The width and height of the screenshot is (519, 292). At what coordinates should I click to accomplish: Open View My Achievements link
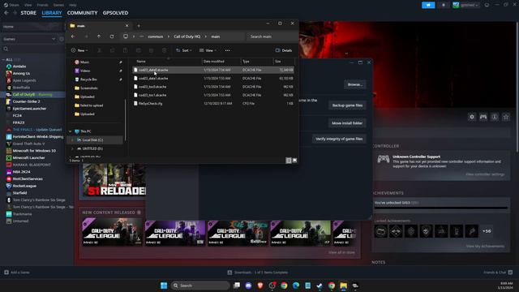coord(485,246)
